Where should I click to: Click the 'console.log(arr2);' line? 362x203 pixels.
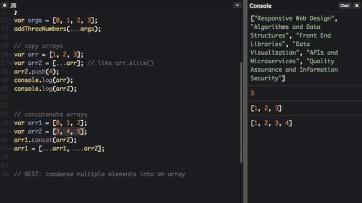pos(45,89)
